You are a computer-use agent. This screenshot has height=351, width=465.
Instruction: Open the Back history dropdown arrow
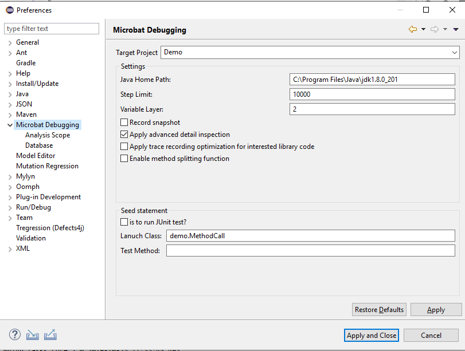pyautogui.click(x=423, y=30)
